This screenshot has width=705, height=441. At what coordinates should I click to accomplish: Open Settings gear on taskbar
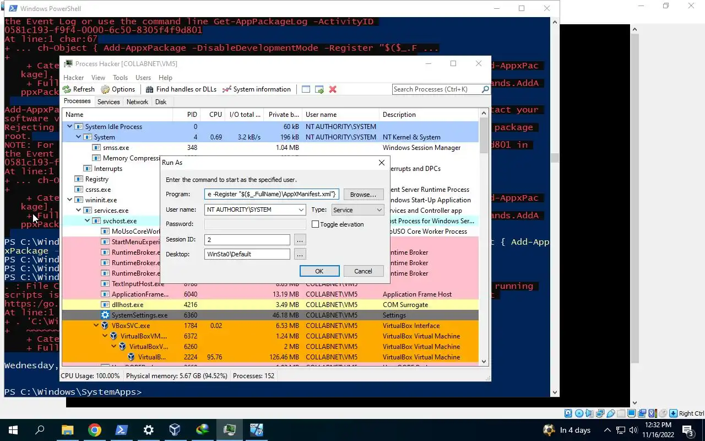(148, 430)
